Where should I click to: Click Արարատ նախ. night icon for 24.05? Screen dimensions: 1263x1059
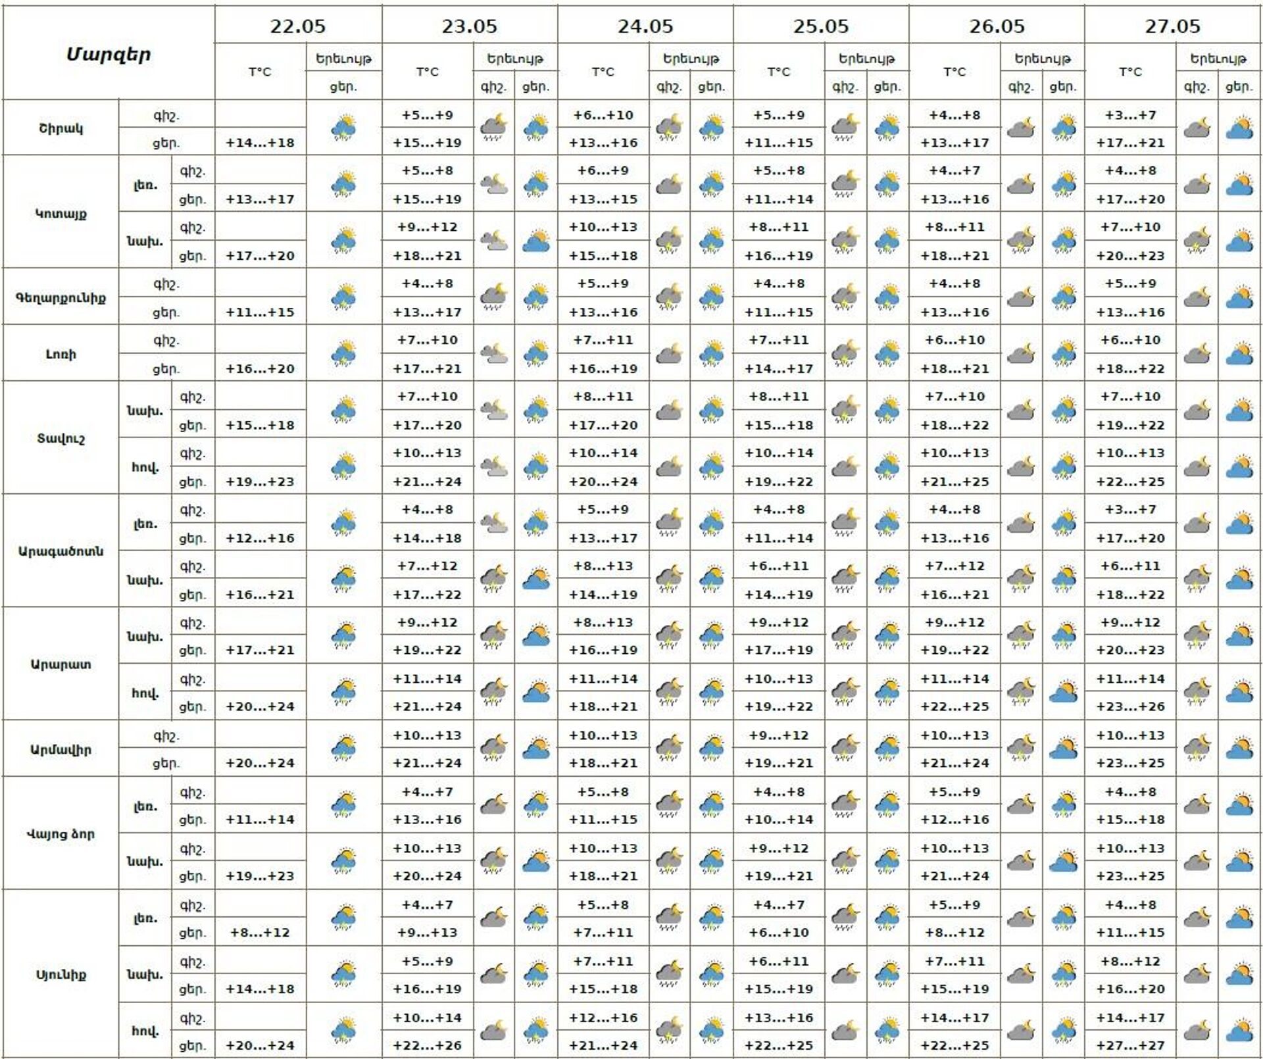(669, 635)
